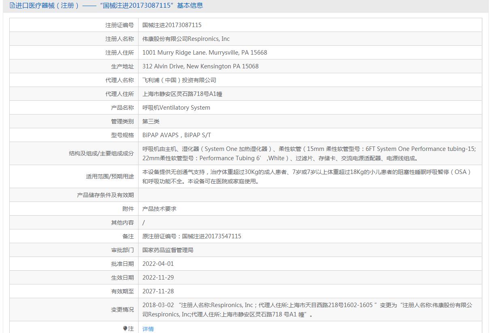Select model spec BiPAP AVAPS，BiPAP S/T
The height and width of the screenshot is (333, 499).
tap(177, 135)
